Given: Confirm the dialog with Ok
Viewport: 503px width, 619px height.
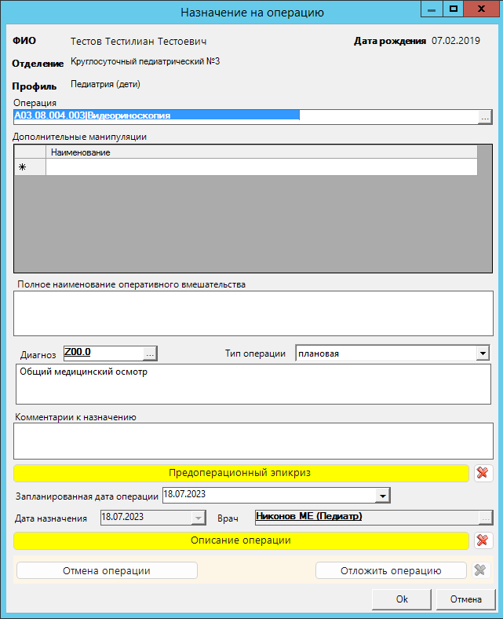Looking at the screenshot, I should pos(402,599).
